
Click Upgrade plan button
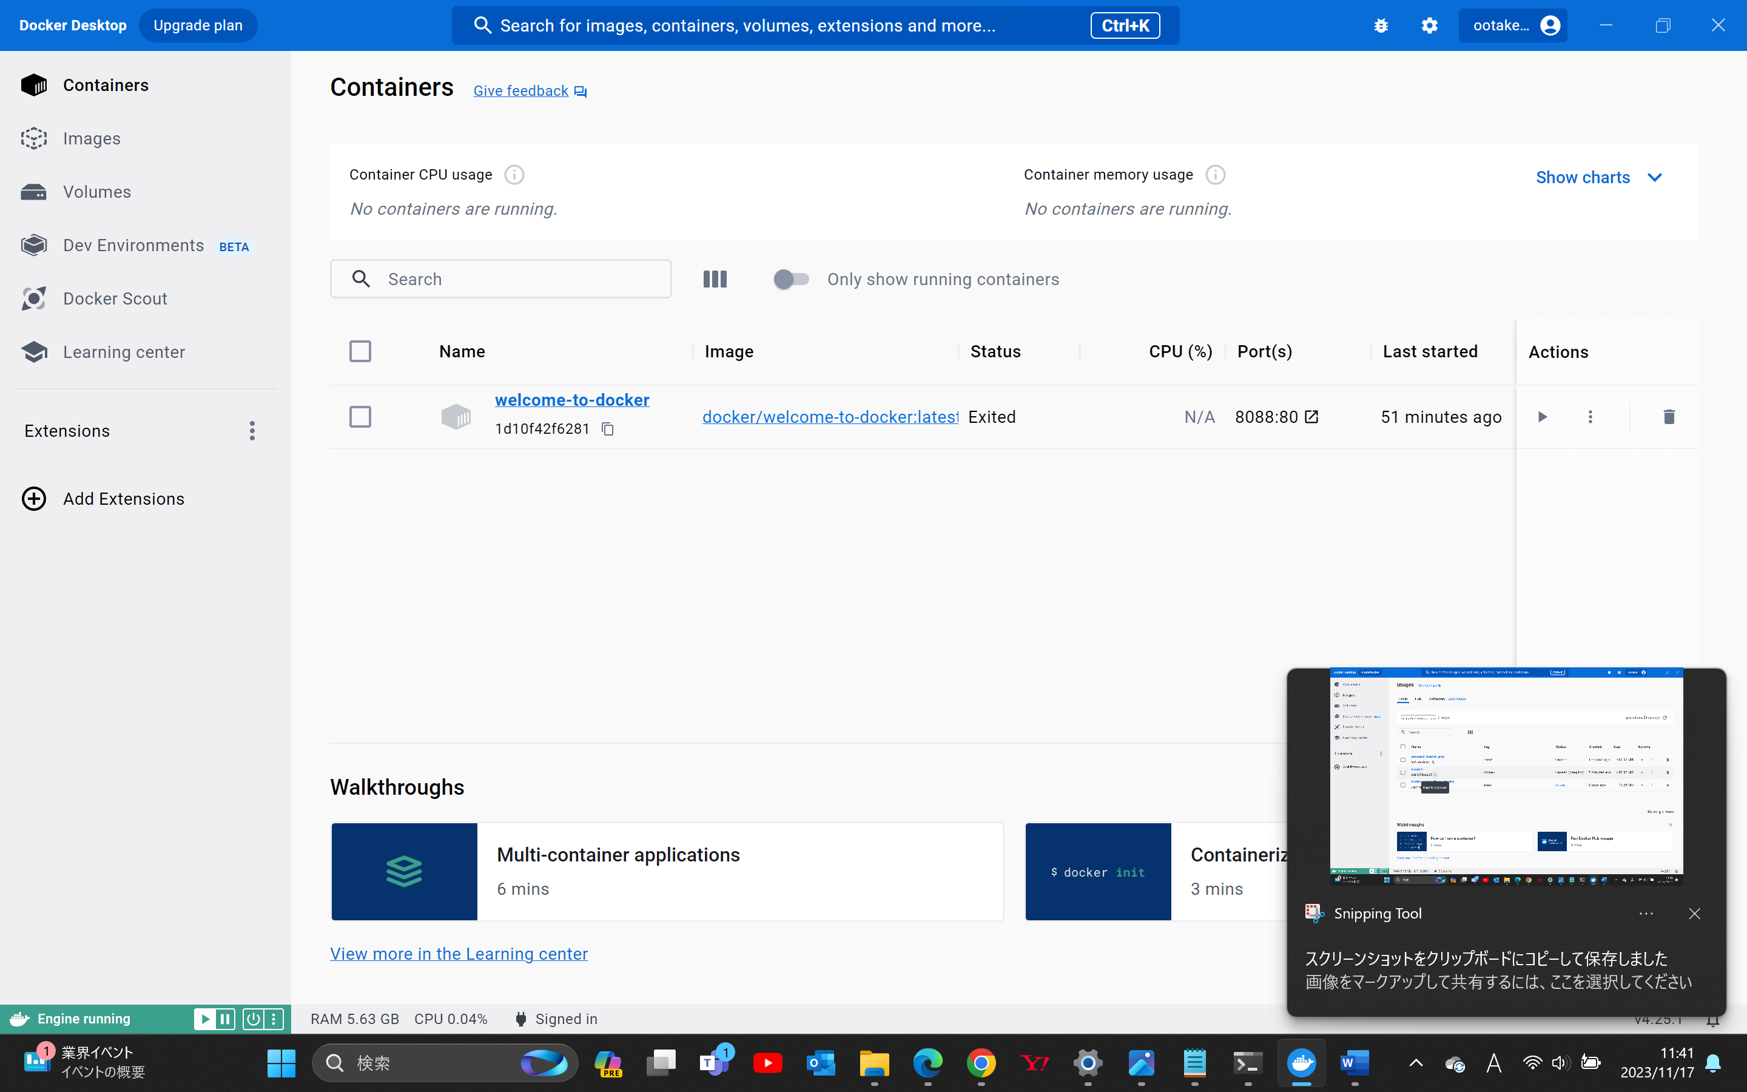pos(198,25)
